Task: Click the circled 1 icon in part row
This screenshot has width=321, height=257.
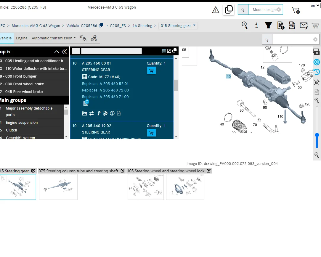Action: coord(112,113)
